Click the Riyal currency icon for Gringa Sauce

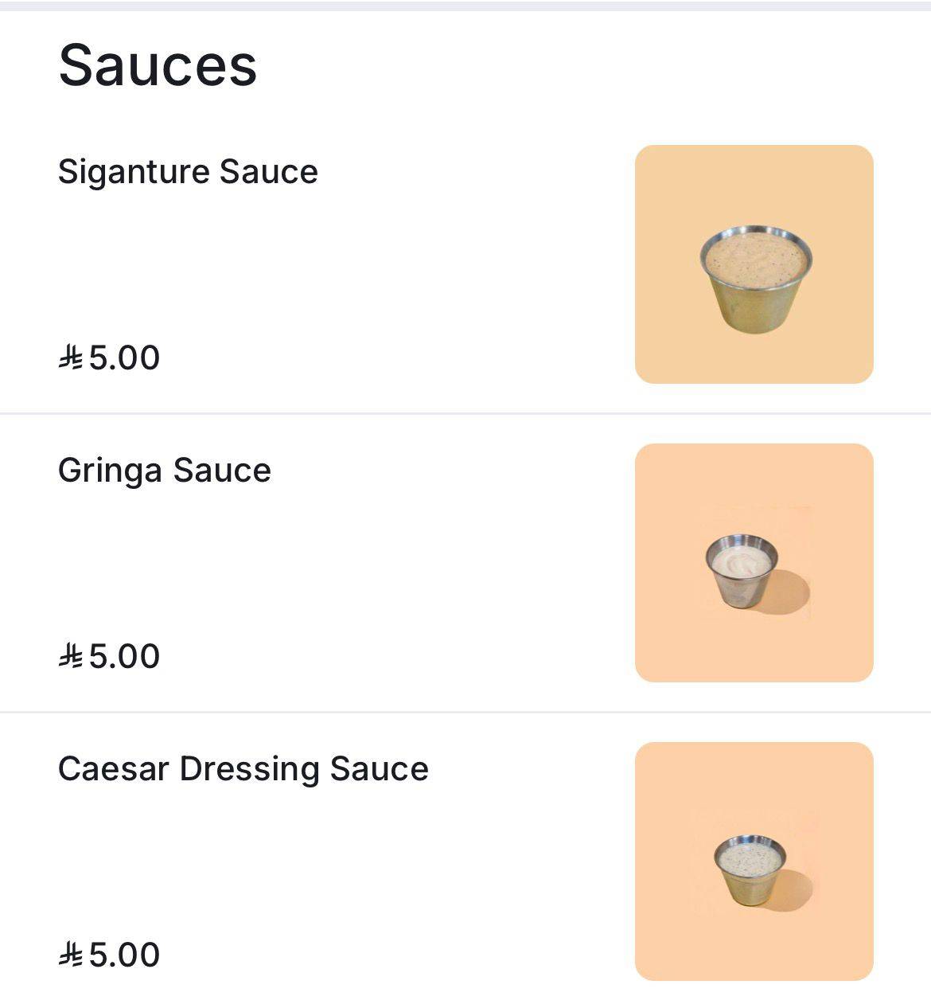coord(70,656)
